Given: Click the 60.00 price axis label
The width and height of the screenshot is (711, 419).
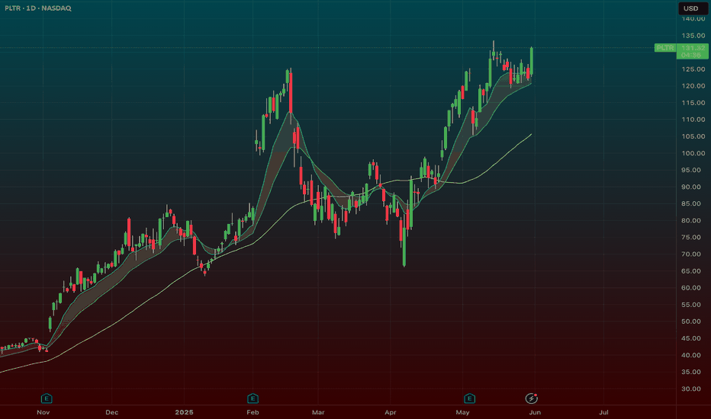Looking at the screenshot, I should tap(691, 288).
